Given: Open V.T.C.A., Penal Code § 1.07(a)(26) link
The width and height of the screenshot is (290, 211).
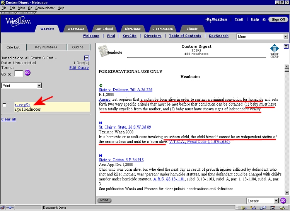Looking at the screenshot, I should (x=200, y=142).
